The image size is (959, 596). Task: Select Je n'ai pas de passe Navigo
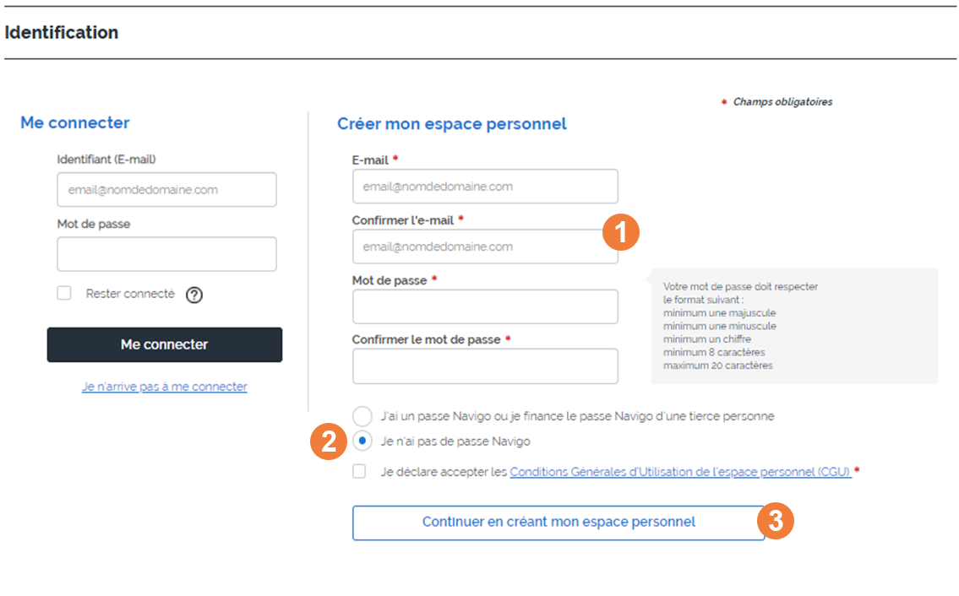click(x=362, y=441)
